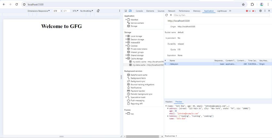Open the Headers tab of cache entry
The height and width of the screenshot is (138, 272).
point(169,102)
